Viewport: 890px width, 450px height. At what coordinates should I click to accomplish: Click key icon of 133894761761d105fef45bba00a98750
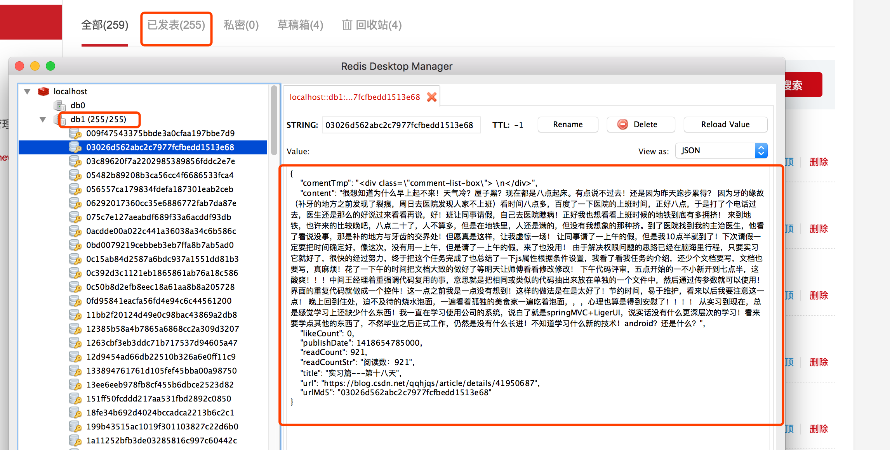click(75, 371)
